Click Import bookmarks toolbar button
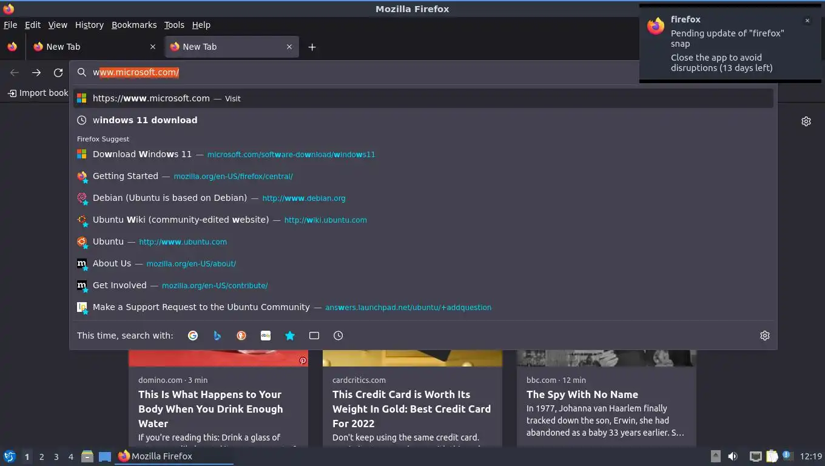The image size is (825, 466). pos(38,93)
